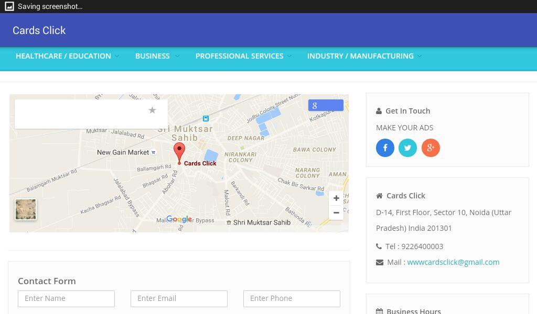Viewport: 537px width, 314px height.
Task: Click the New Gain Market label on map
Action: tap(123, 152)
